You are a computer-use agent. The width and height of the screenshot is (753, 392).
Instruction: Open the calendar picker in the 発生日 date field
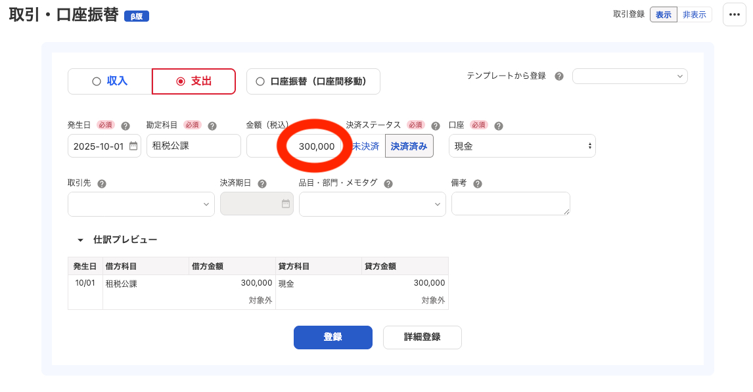[133, 146]
